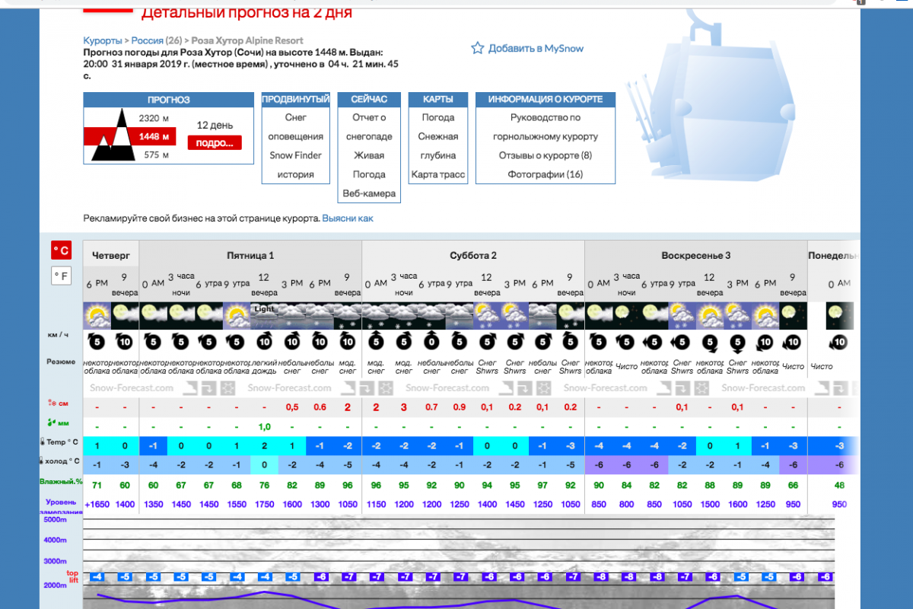Viewport: 913px width, 609px height.
Task: Click the Saturday 9 вечера weather icon
Action: [571, 315]
